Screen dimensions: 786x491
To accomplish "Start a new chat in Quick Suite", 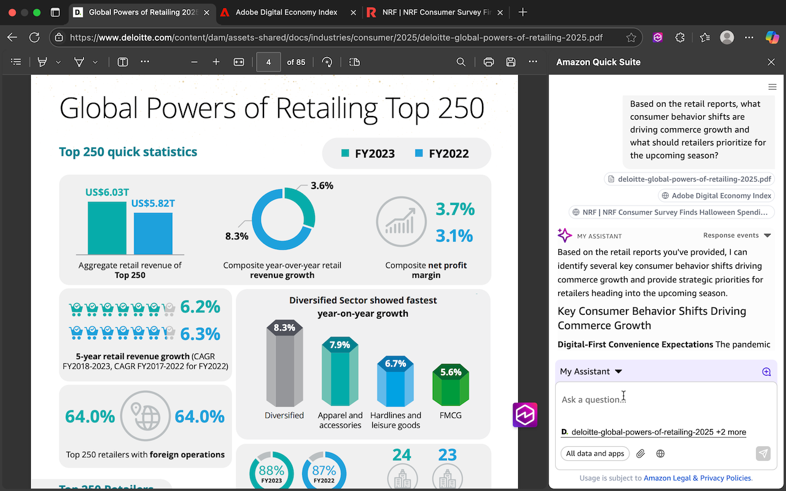I will [766, 371].
